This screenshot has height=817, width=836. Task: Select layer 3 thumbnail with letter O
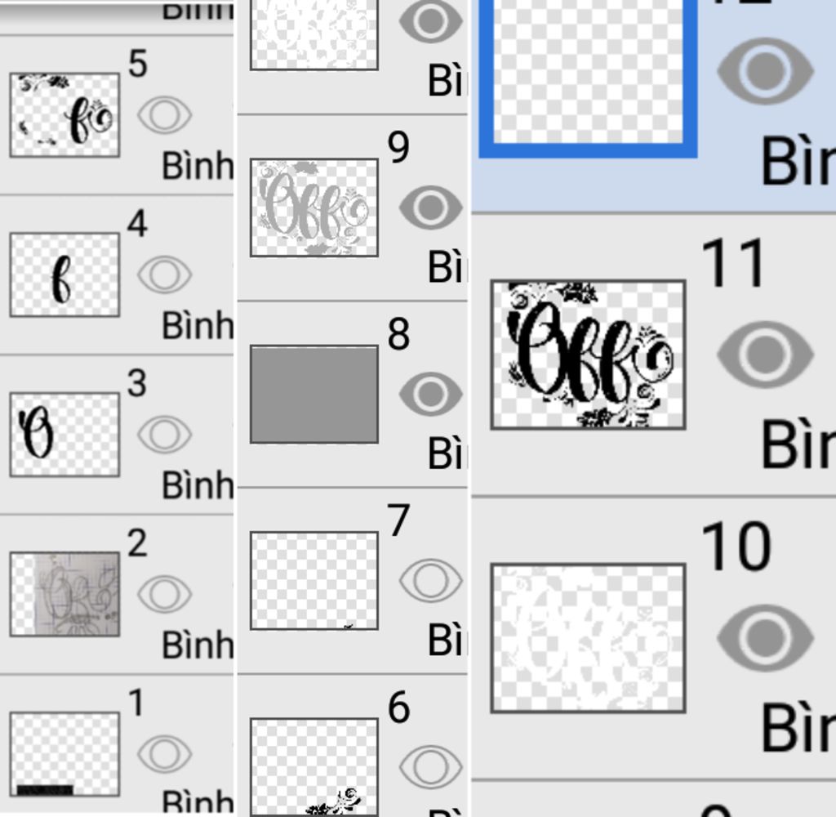(x=64, y=435)
